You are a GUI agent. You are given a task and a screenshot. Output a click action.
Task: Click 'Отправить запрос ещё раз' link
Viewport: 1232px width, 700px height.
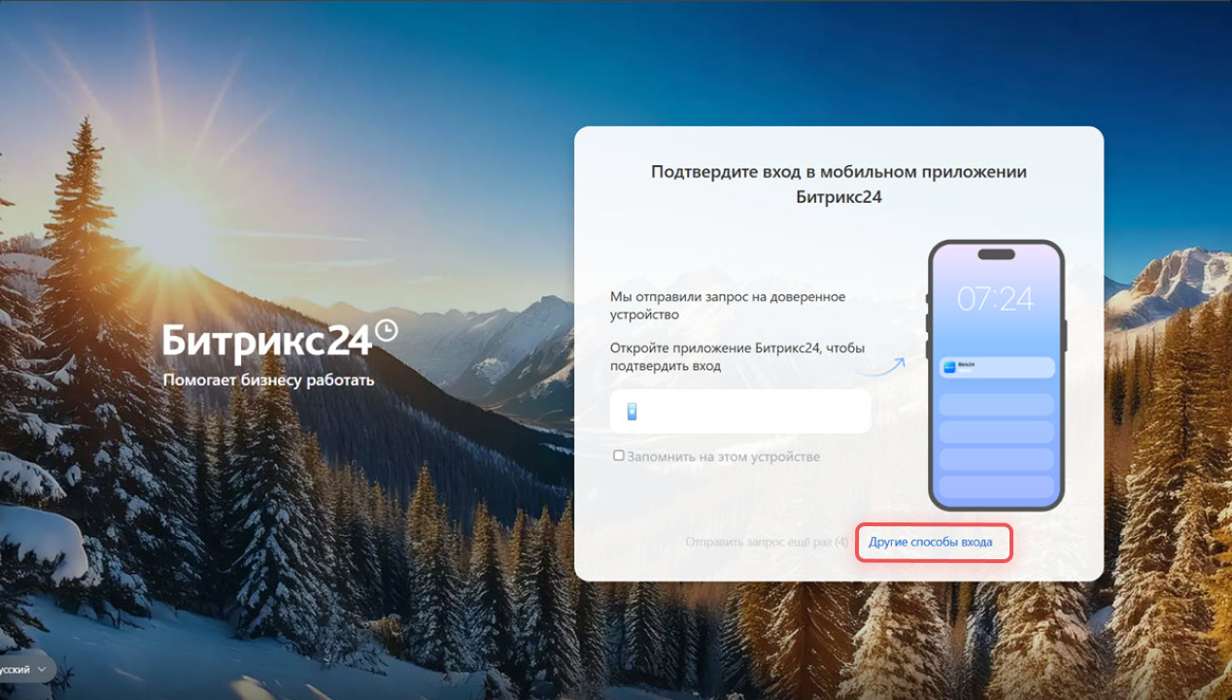[x=767, y=542]
